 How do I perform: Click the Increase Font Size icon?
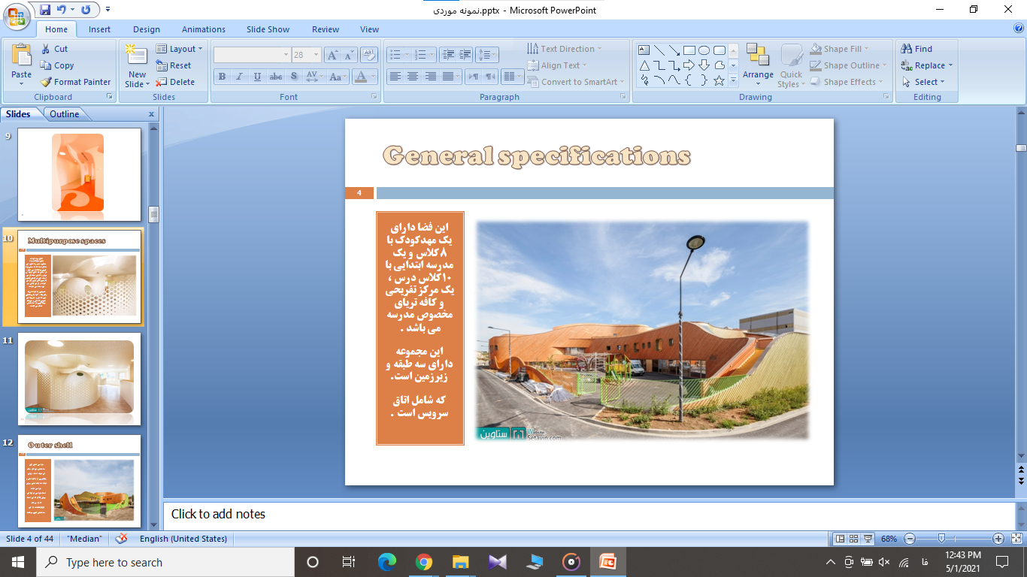332,55
